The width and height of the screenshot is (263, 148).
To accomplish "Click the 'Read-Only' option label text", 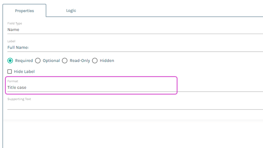I will coord(80,60).
